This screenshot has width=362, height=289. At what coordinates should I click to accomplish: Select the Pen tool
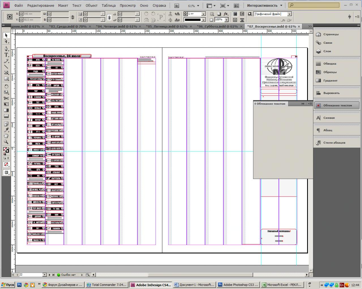(x=6, y=49)
